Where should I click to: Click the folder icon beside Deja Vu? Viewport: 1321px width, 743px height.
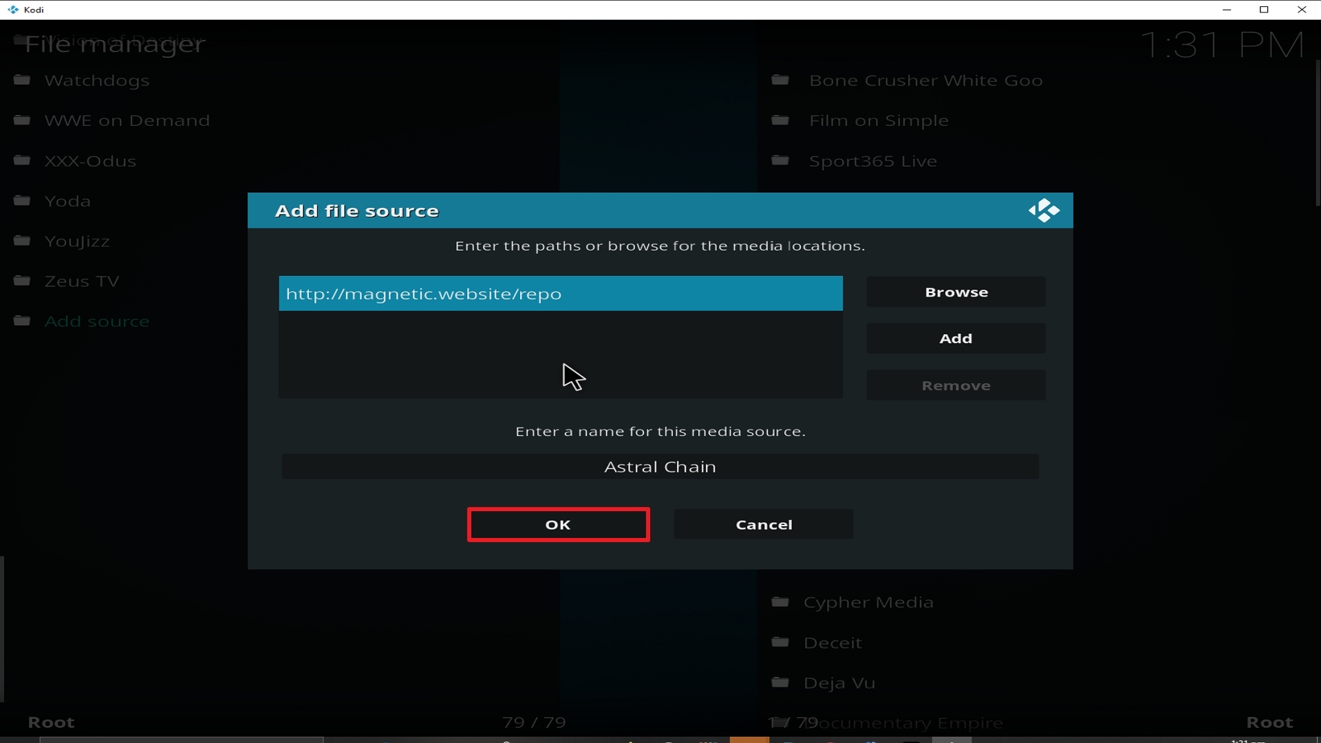(780, 682)
